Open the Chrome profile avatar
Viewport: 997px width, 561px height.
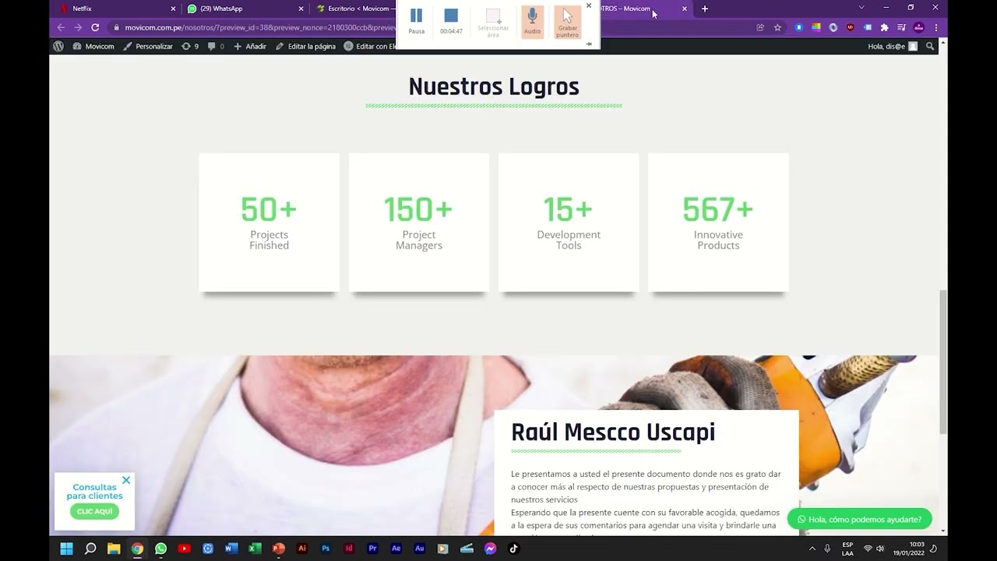click(919, 27)
